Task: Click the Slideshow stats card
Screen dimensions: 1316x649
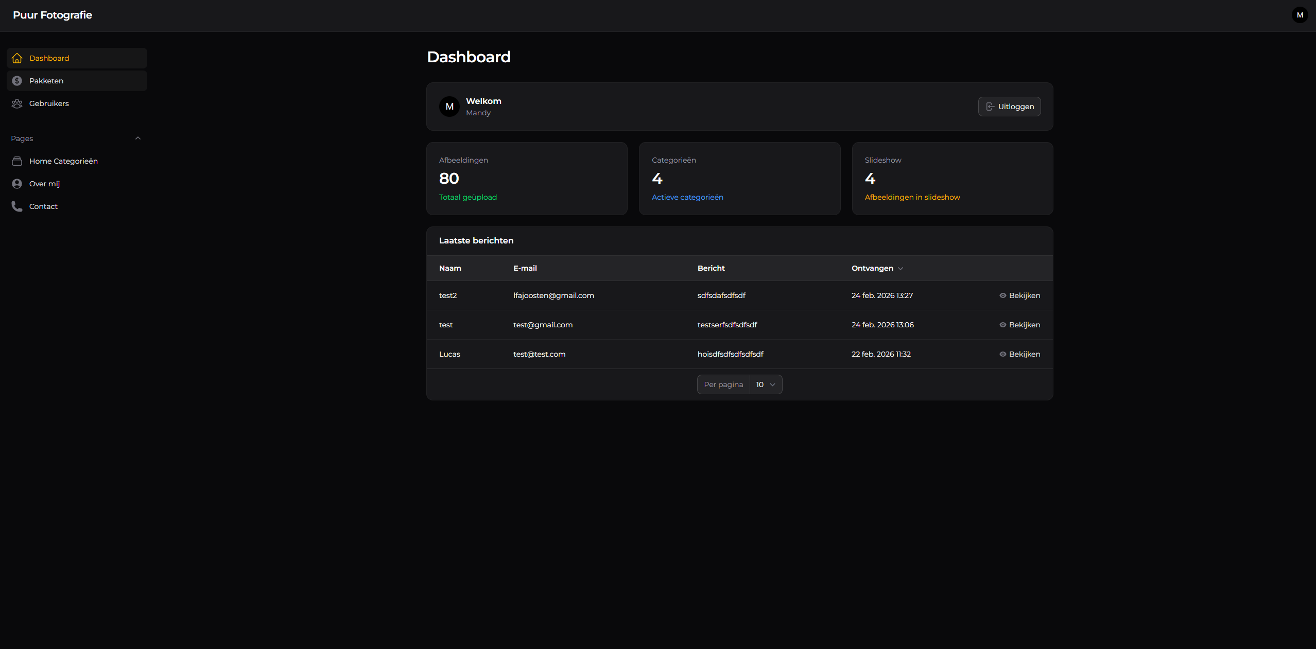Action: (952, 179)
